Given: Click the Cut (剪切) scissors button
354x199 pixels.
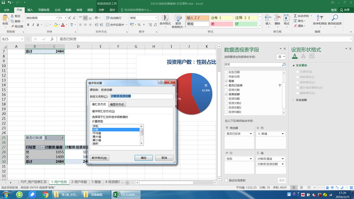Looking at the screenshot, I should [x=15, y=16].
